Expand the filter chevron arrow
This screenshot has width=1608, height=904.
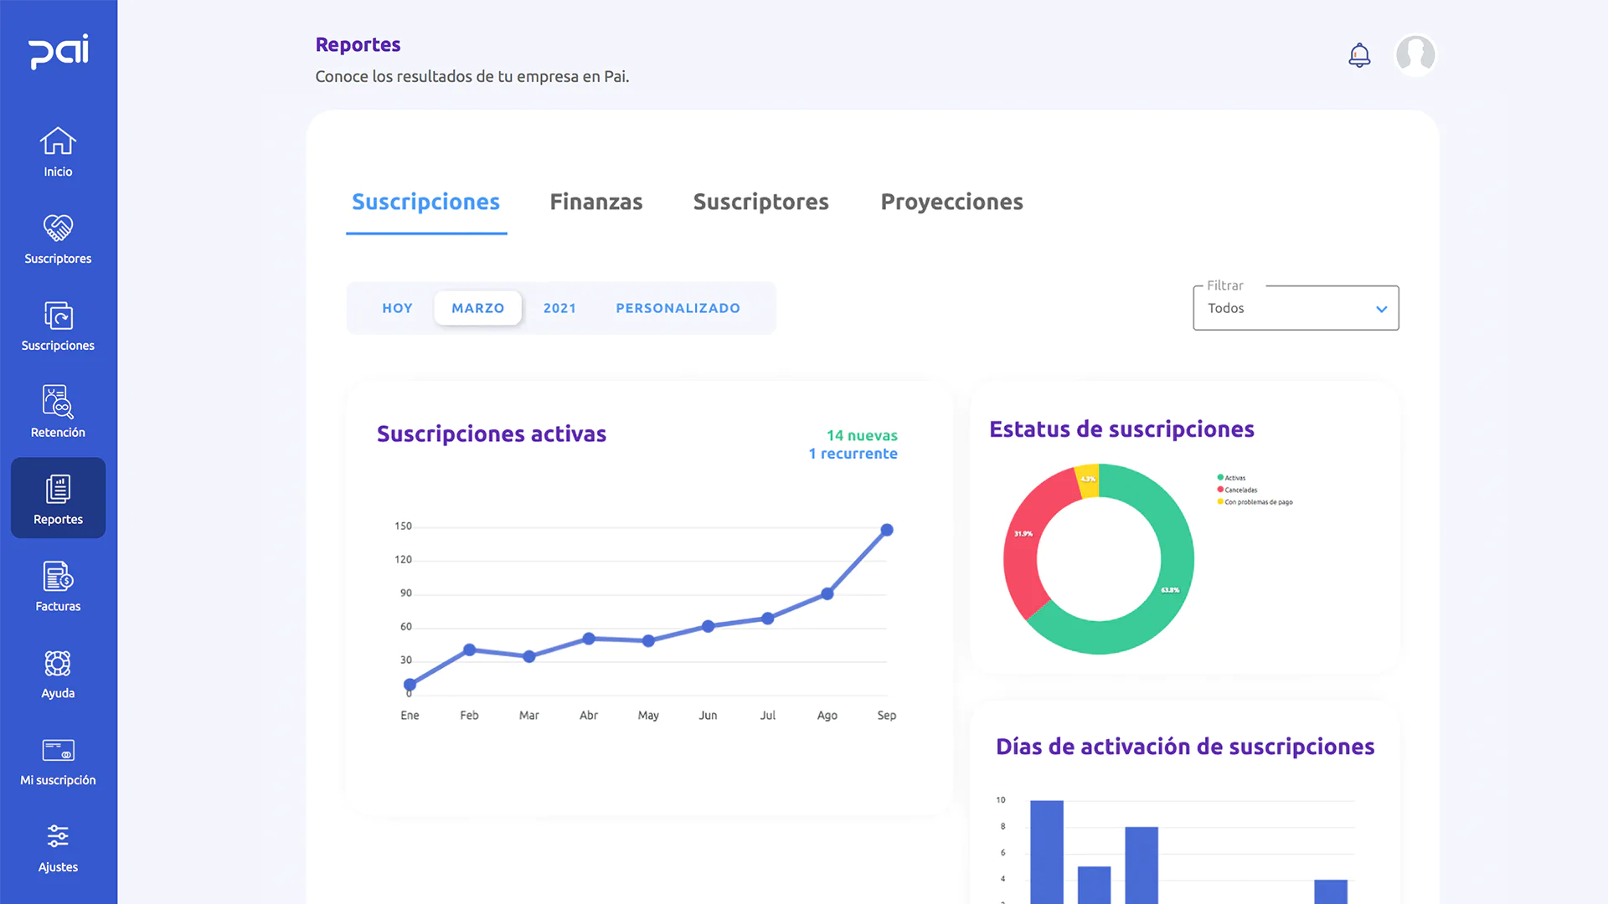tap(1382, 309)
